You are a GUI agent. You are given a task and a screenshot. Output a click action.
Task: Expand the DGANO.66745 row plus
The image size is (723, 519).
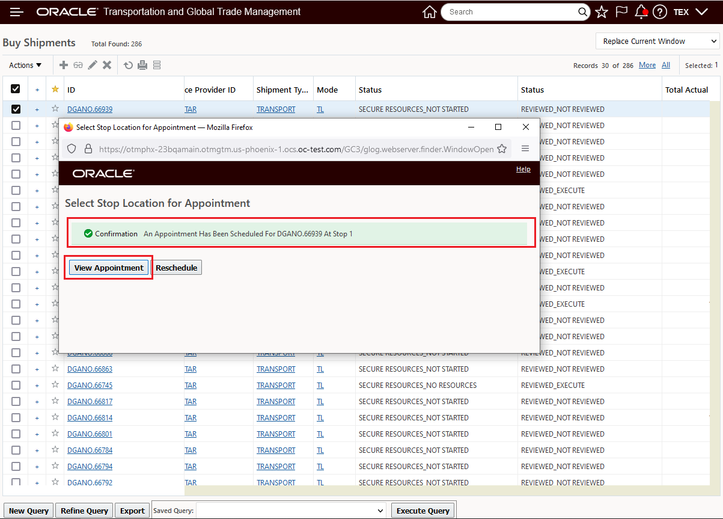[x=37, y=385]
